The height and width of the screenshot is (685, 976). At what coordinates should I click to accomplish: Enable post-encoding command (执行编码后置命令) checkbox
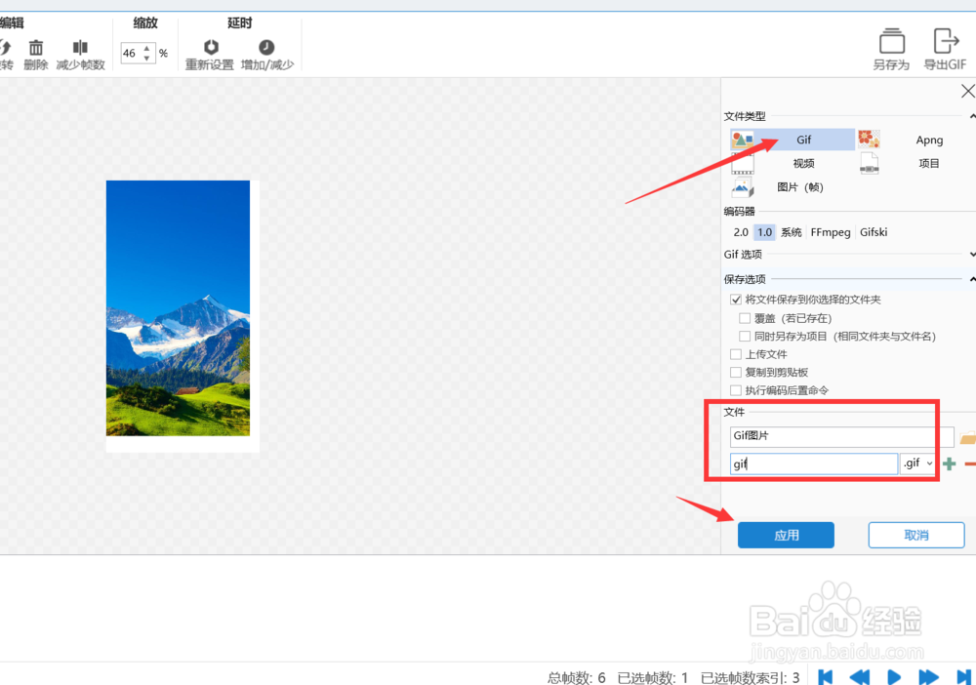pyautogui.click(x=736, y=390)
